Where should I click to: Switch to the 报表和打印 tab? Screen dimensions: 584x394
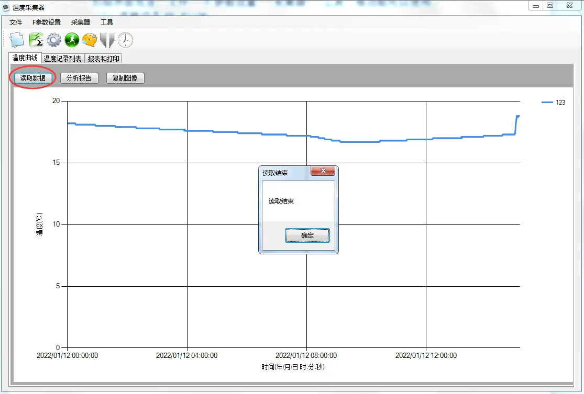tap(103, 59)
